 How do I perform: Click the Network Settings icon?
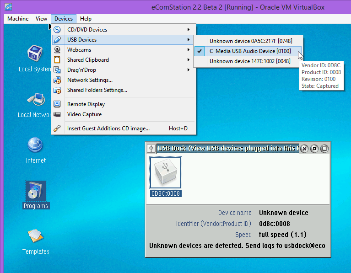pyautogui.click(x=57, y=80)
